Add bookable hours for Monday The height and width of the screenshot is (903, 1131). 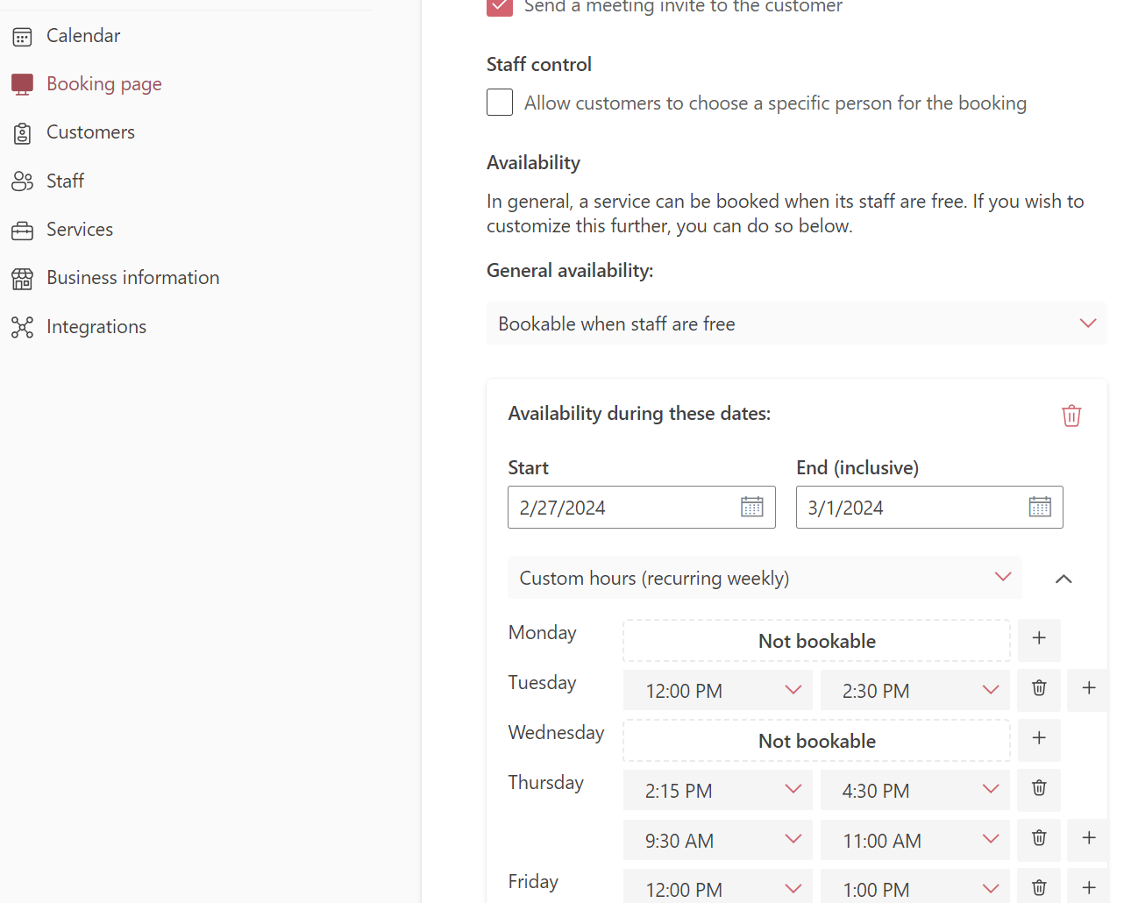point(1039,640)
